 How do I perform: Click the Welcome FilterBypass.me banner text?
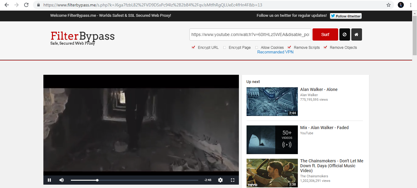[x=111, y=16]
